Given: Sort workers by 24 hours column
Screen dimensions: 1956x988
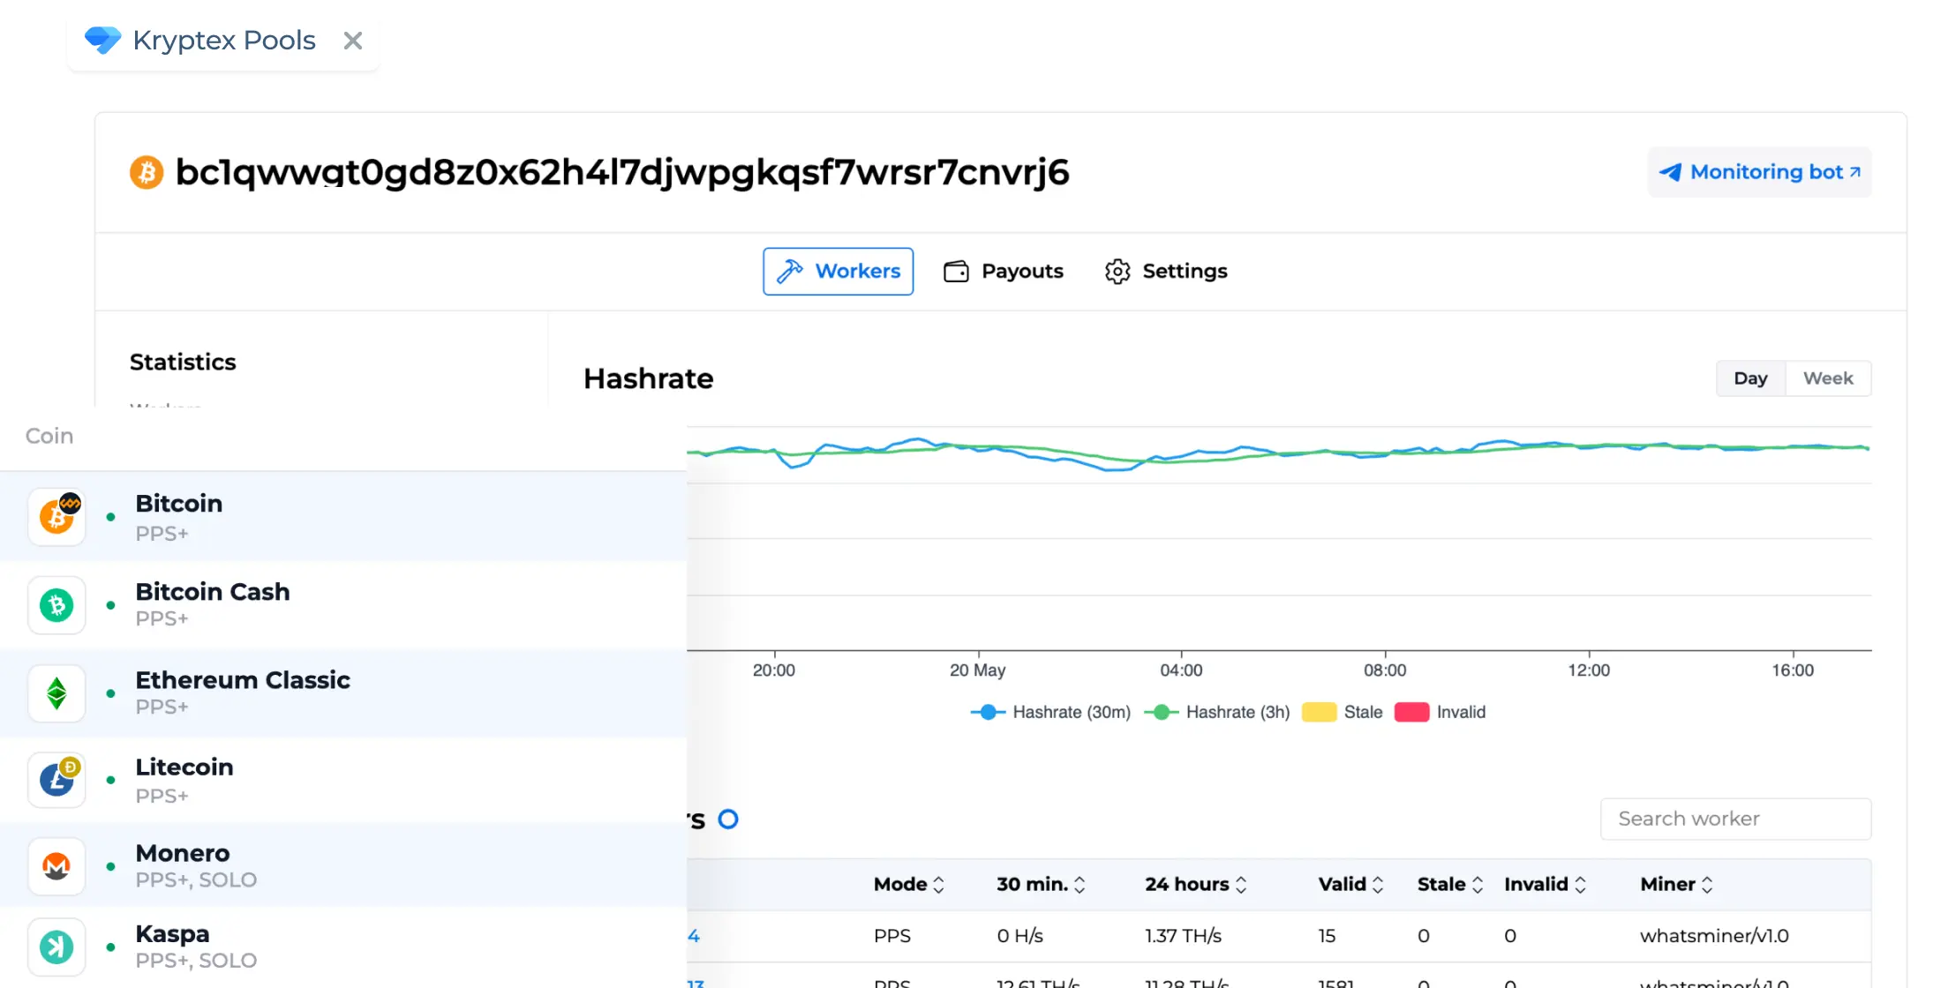Looking at the screenshot, I should click(x=1196, y=884).
